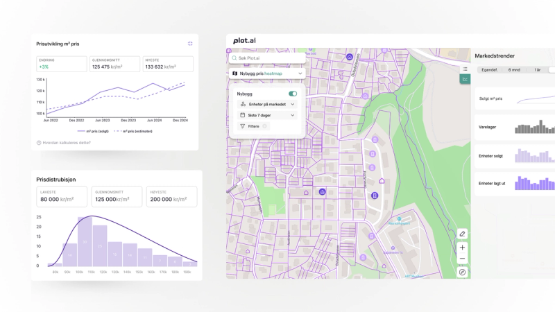Select the chart trends icon button
The image size is (555, 312).
(x=465, y=80)
